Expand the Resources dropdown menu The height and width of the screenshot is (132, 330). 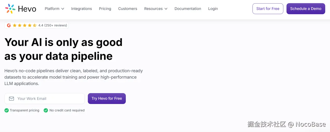coord(156,9)
